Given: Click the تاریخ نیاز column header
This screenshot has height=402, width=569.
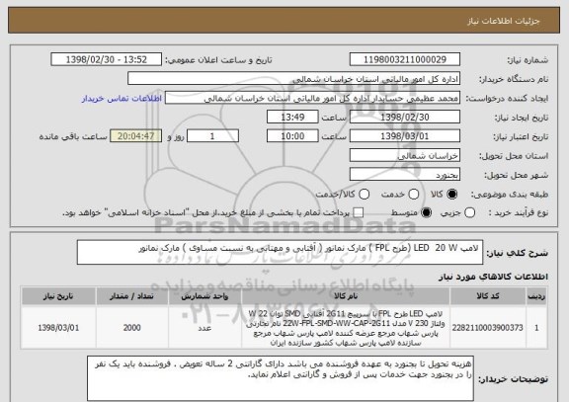Looking at the screenshot, I should coord(58,296).
